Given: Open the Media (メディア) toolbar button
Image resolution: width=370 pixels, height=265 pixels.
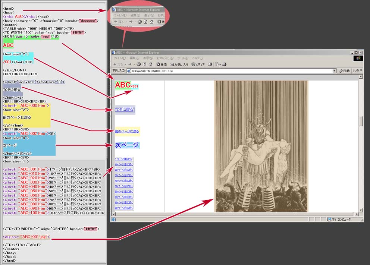Looking at the screenshot, I should pos(198,64).
